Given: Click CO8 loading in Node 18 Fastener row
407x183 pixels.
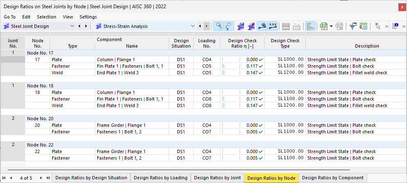Looking at the screenshot, I should [207, 99].
